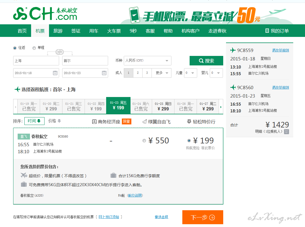Open the 更多 adults dropdown
Viewport: 305px width, 227px height.
point(161,73)
